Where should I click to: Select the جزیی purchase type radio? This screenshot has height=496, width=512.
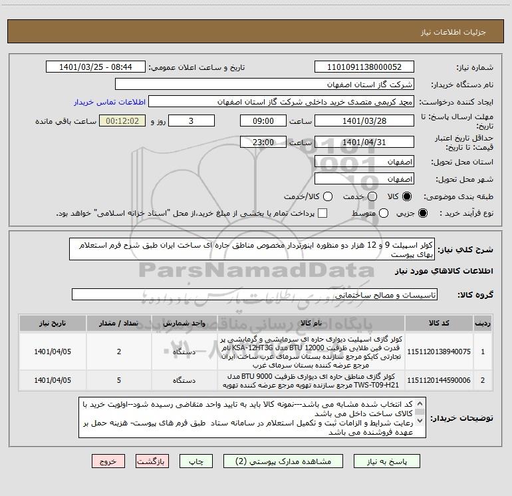coord(423,213)
